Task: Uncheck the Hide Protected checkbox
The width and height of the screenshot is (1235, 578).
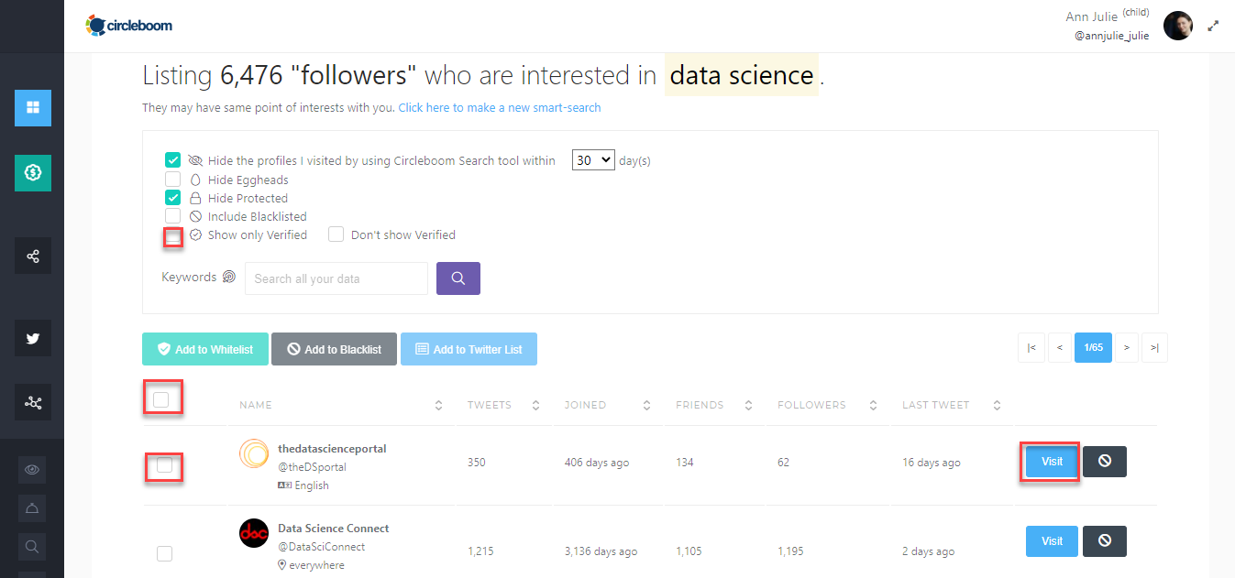Action: click(x=172, y=198)
